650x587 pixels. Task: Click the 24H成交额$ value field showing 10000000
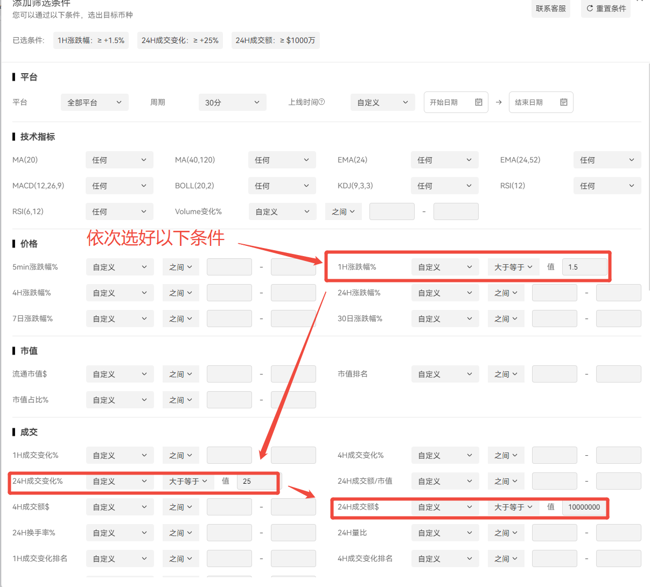(585, 507)
